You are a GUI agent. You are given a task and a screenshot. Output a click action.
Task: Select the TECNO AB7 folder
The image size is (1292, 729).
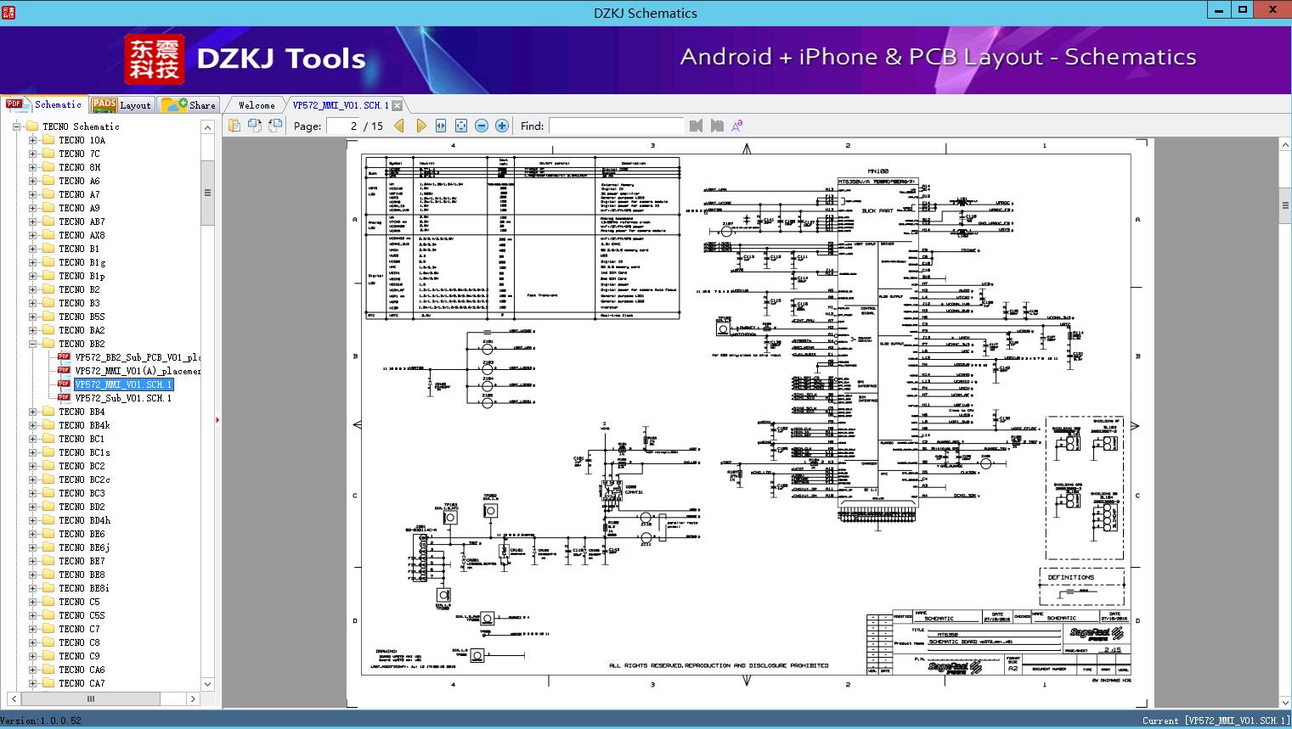click(82, 222)
